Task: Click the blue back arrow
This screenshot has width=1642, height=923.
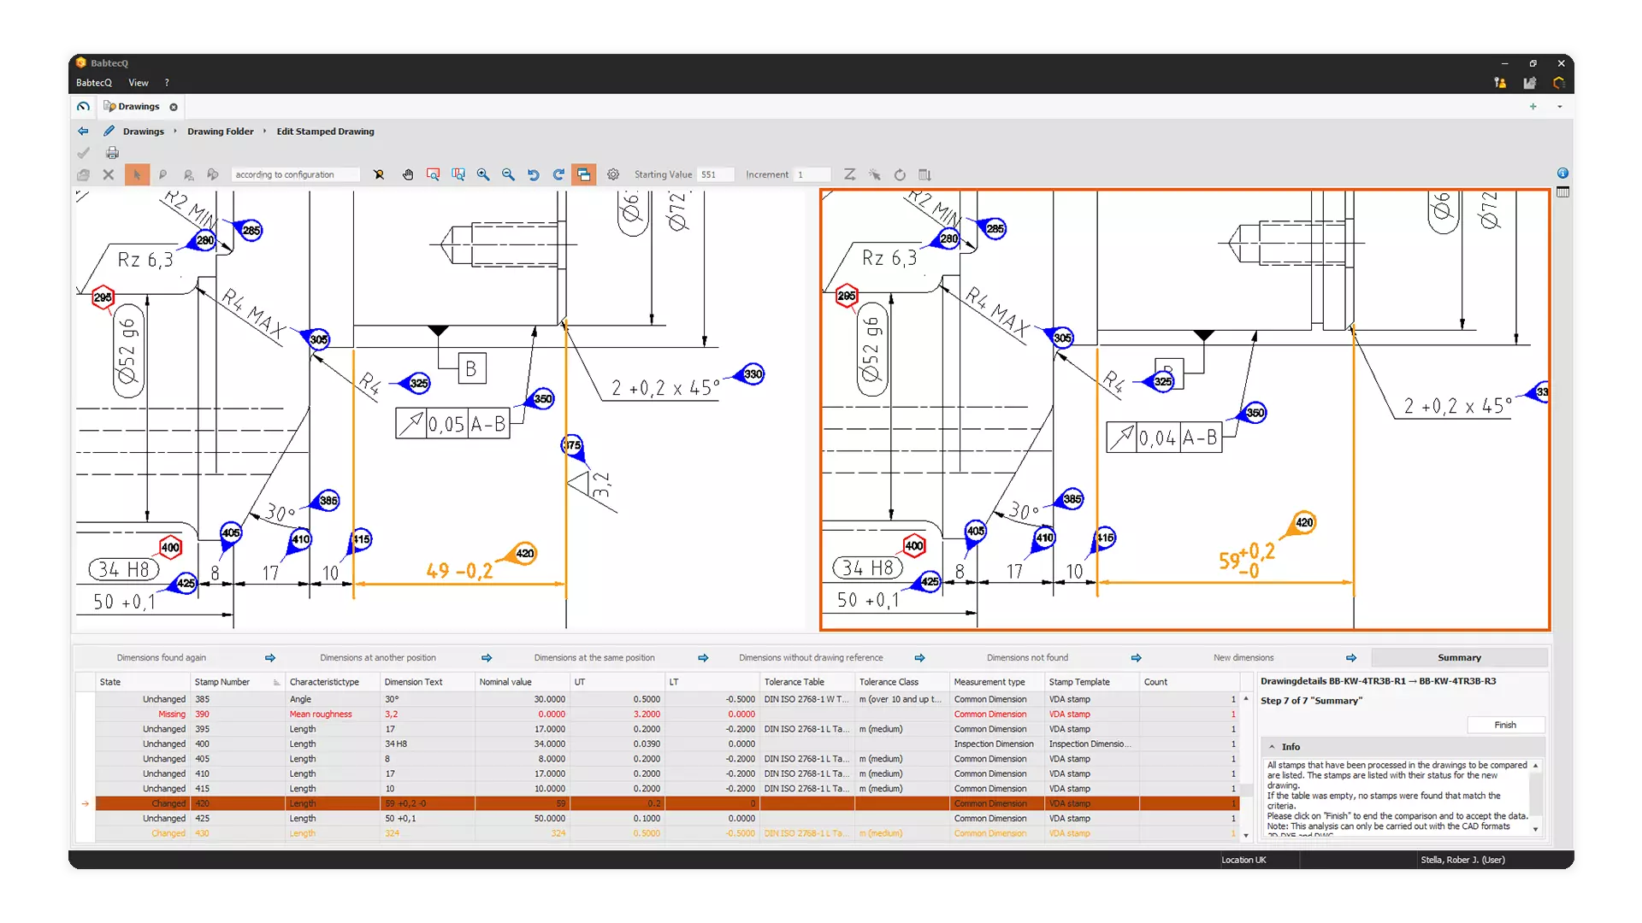Action: (83, 132)
